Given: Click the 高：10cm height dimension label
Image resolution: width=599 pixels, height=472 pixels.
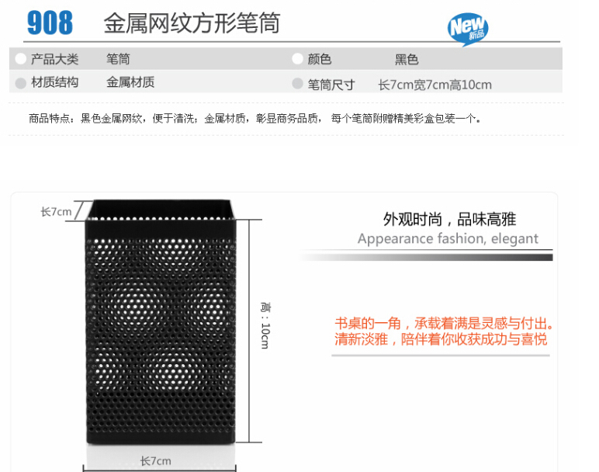Looking at the screenshot, I should [x=265, y=325].
